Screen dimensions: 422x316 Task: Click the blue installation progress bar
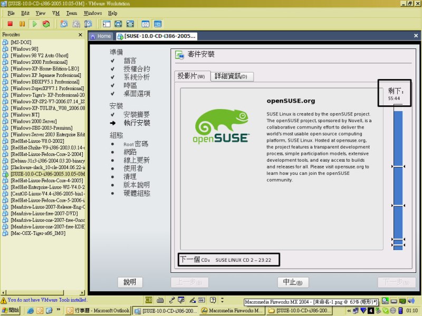[398, 177]
